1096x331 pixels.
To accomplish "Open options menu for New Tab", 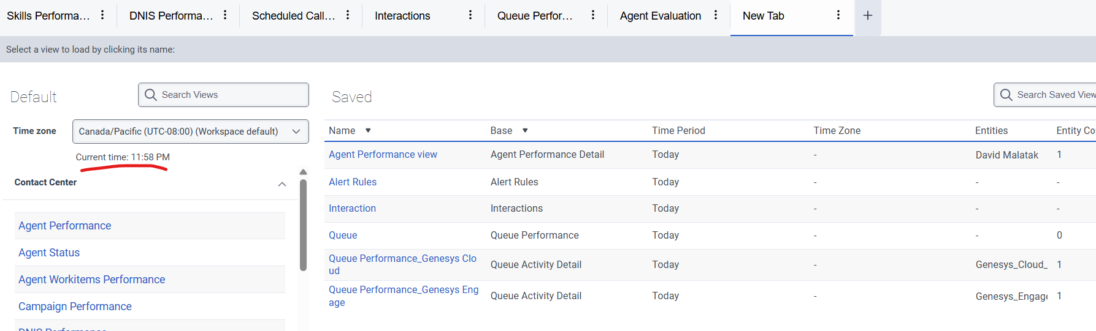I will point(838,15).
